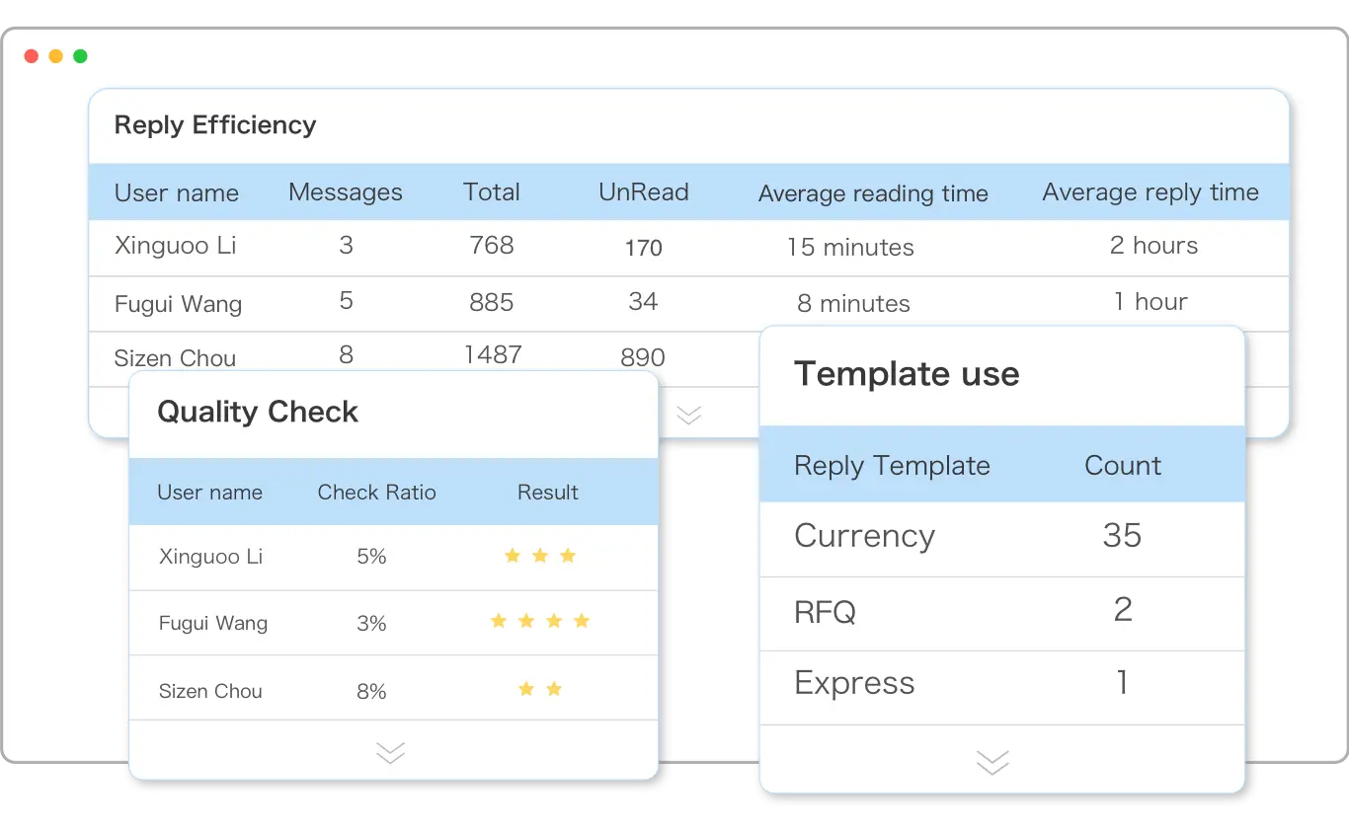Click the Messages column header
This screenshot has height=839, width=1349.
coord(345,192)
